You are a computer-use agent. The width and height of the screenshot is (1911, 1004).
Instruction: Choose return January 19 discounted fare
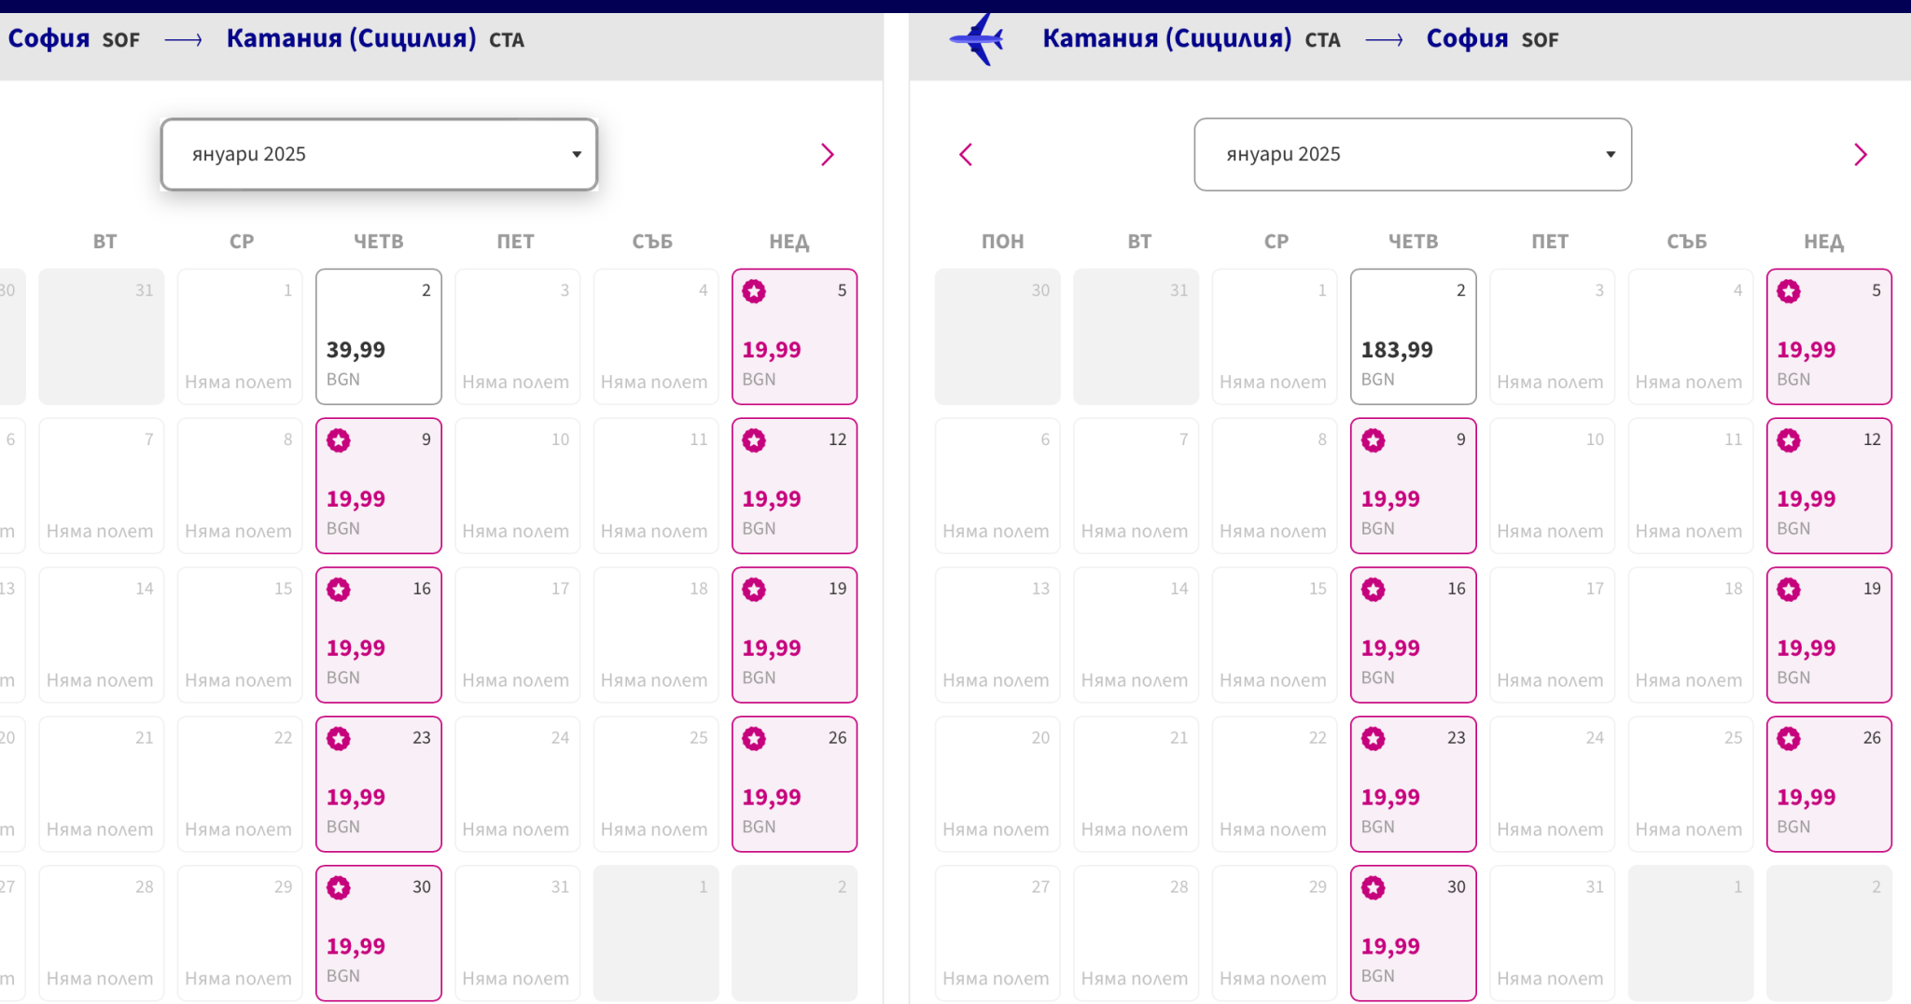[1829, 635]
